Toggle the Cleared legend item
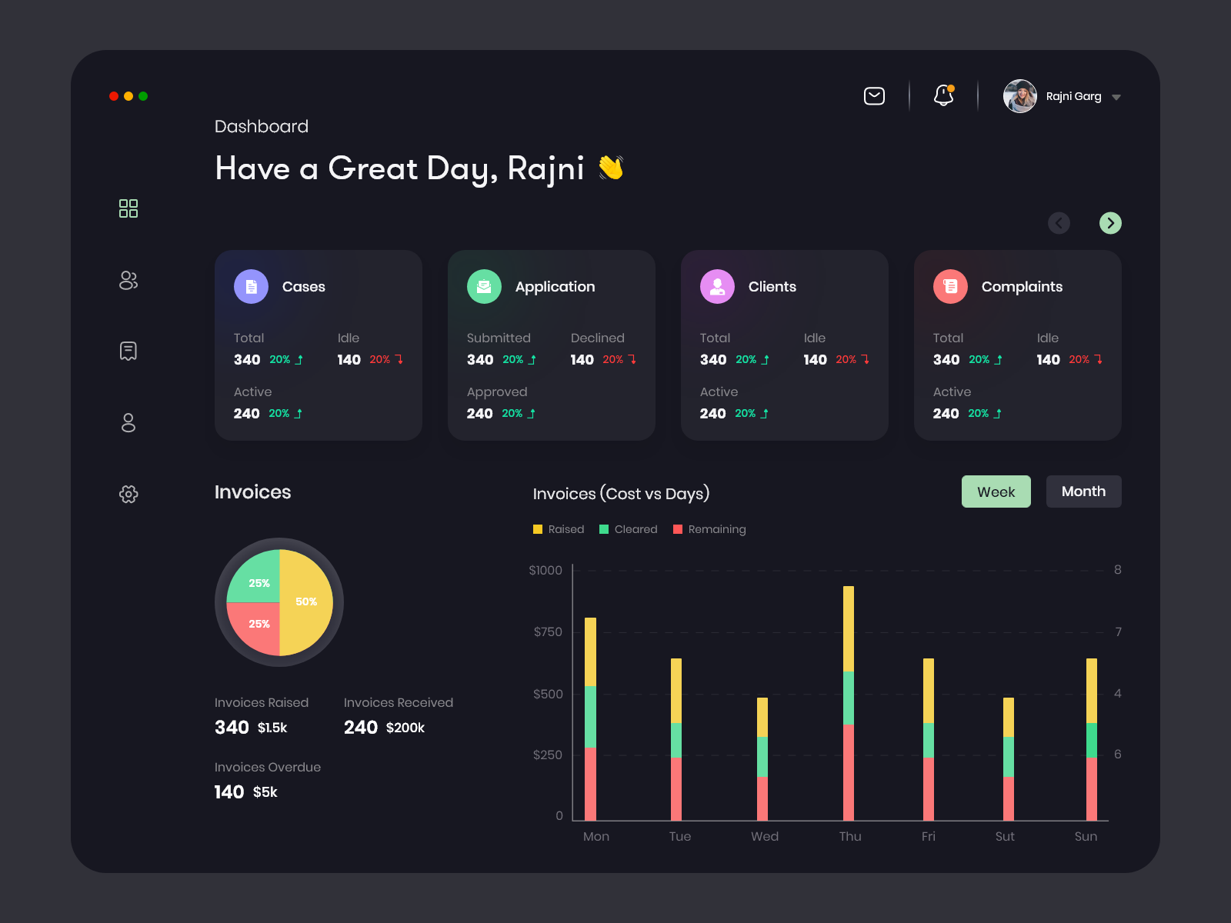The image size is (1231, 923). pyautogui.click(x=629, y=529)
